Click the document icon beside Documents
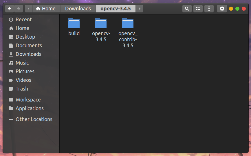 11,46
